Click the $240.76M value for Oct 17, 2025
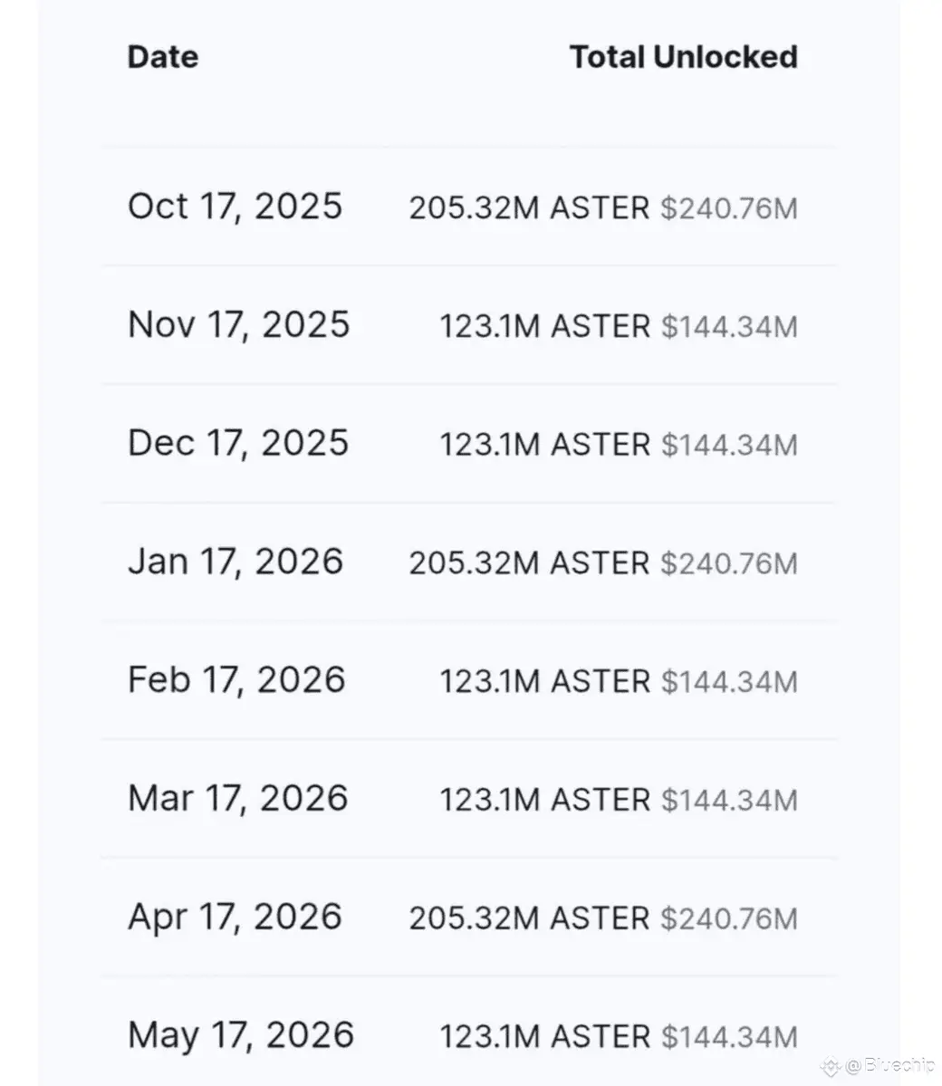The width and height of the screenshot is (942, 1086). 728,207
